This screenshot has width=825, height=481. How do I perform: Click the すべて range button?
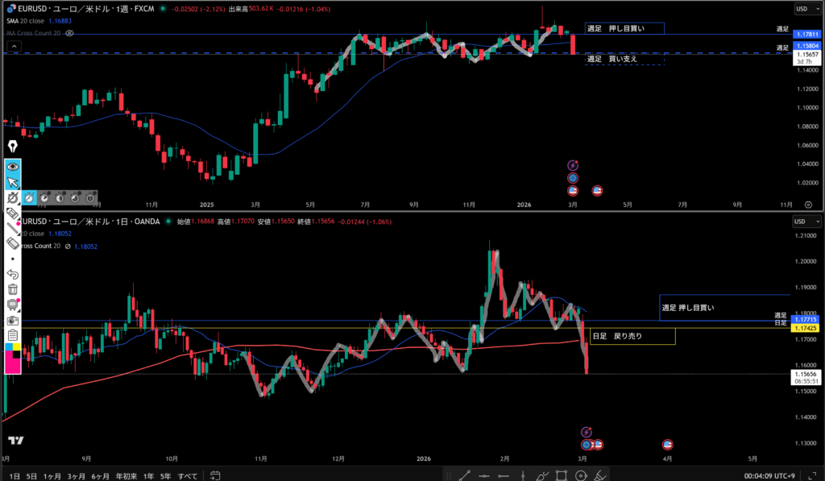[188, 476]
